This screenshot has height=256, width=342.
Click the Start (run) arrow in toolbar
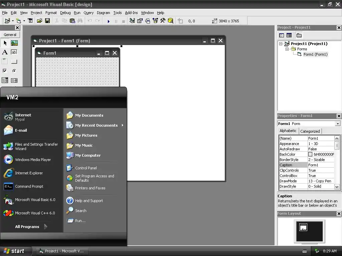pyautogui.click(x=109, y=21)
